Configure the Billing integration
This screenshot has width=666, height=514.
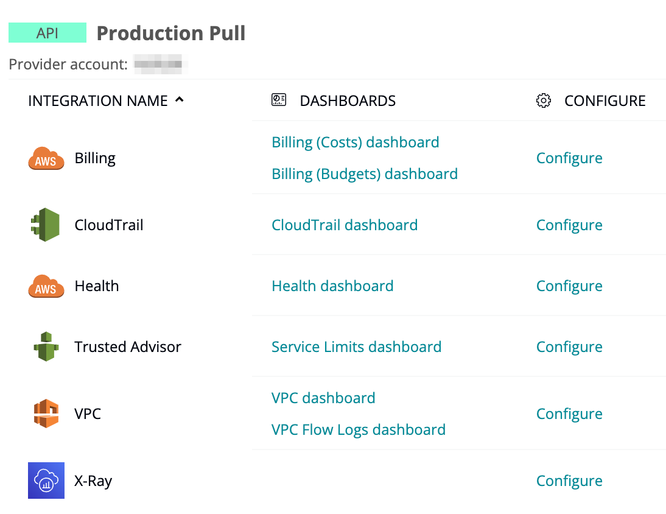[x=569, y=158]
